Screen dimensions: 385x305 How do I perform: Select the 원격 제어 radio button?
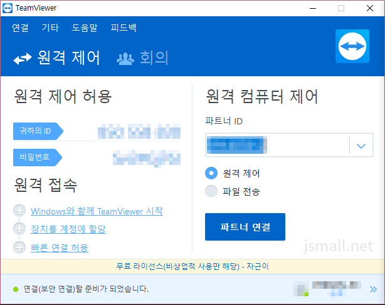click(211, 173)
